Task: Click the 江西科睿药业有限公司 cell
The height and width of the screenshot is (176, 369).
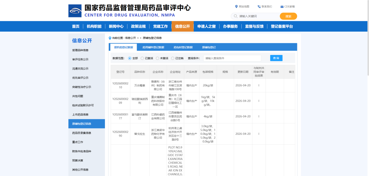Action: 158,116
